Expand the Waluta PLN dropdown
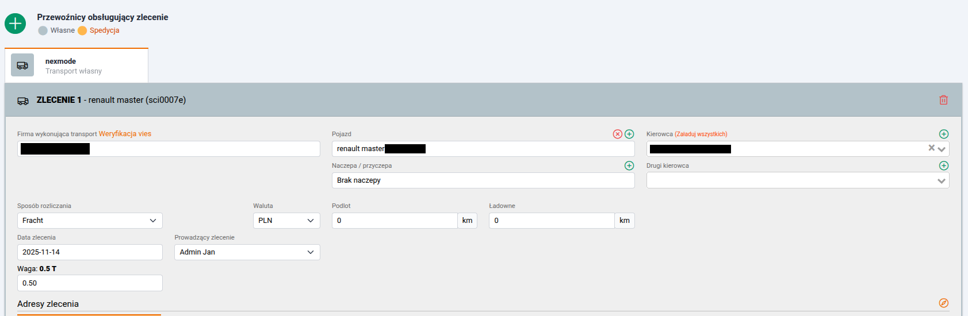The image size is (968, 316). (286, 221)
